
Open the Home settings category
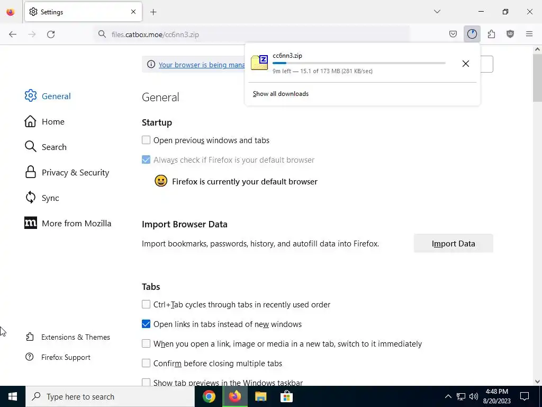44,121
